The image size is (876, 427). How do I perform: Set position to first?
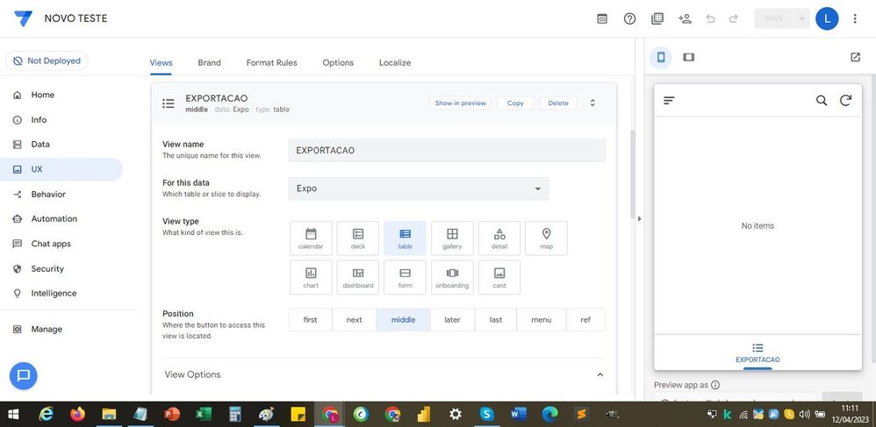[x=310, y=320]
